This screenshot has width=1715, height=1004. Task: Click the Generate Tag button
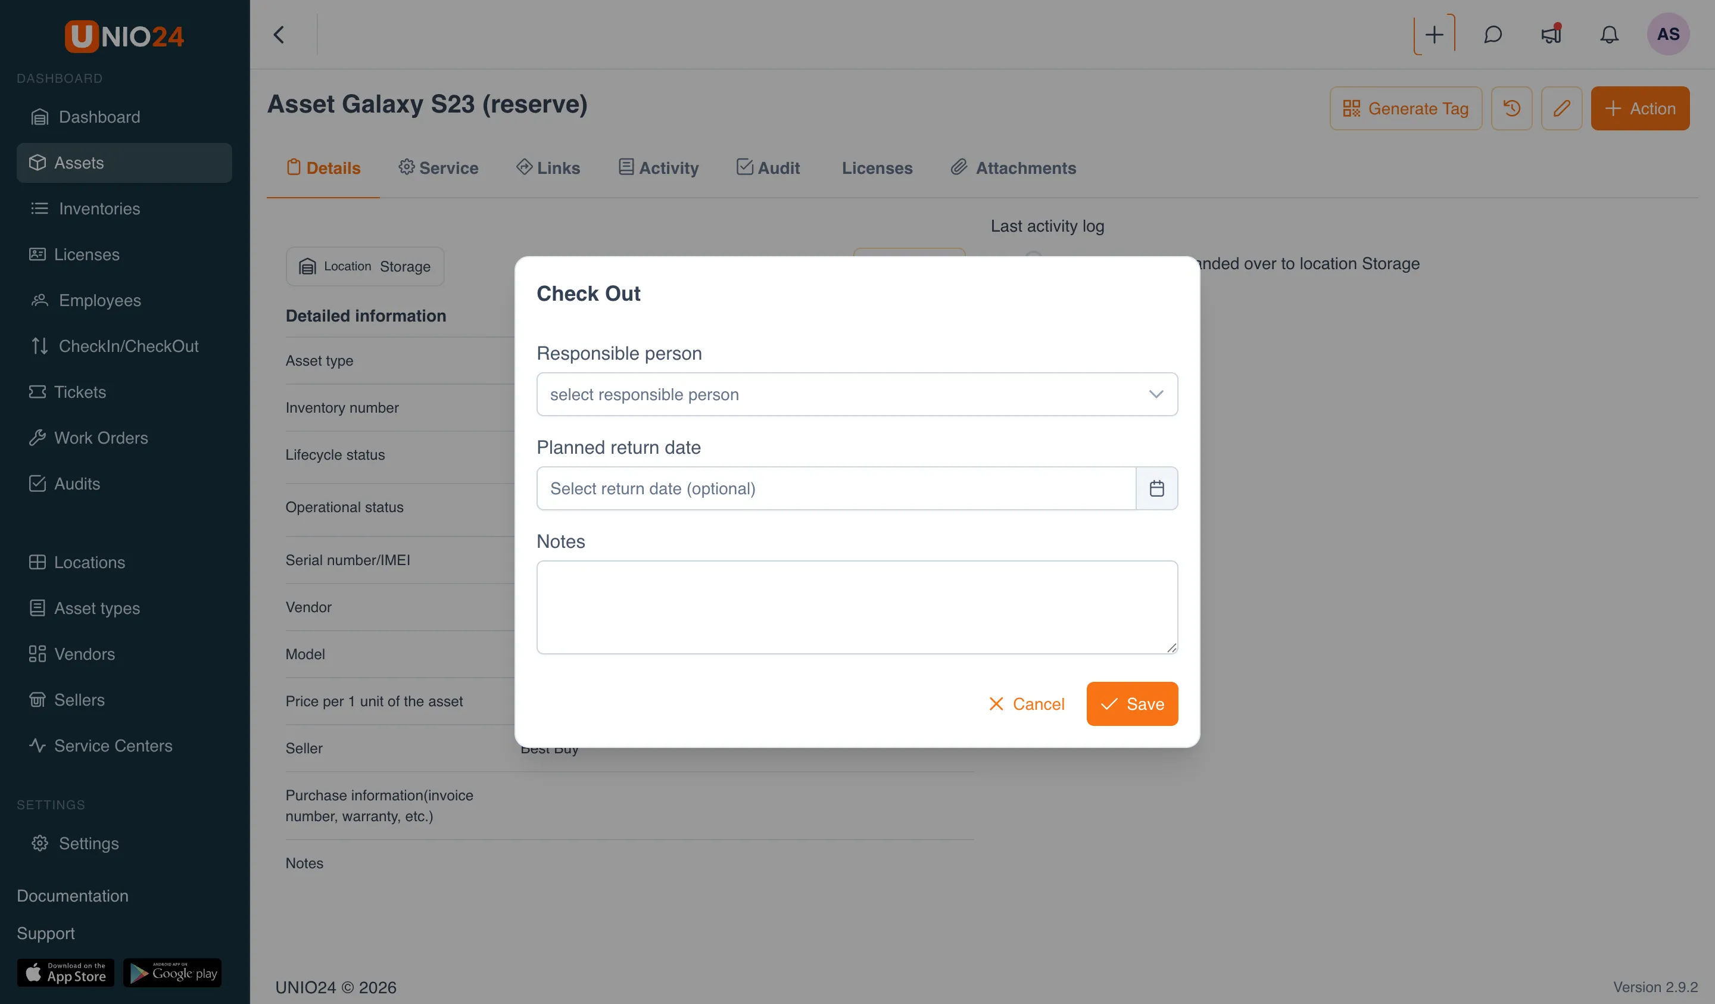1405,108
